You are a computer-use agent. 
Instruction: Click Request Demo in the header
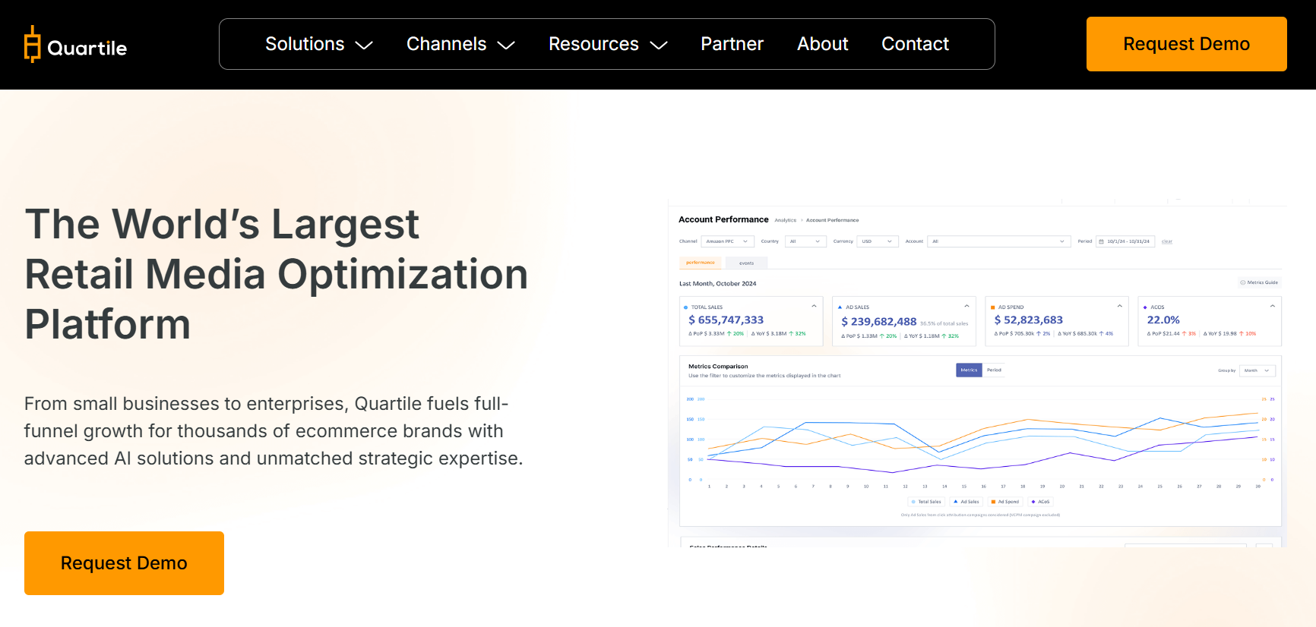pyautogui.click(x=1186, y=44)
